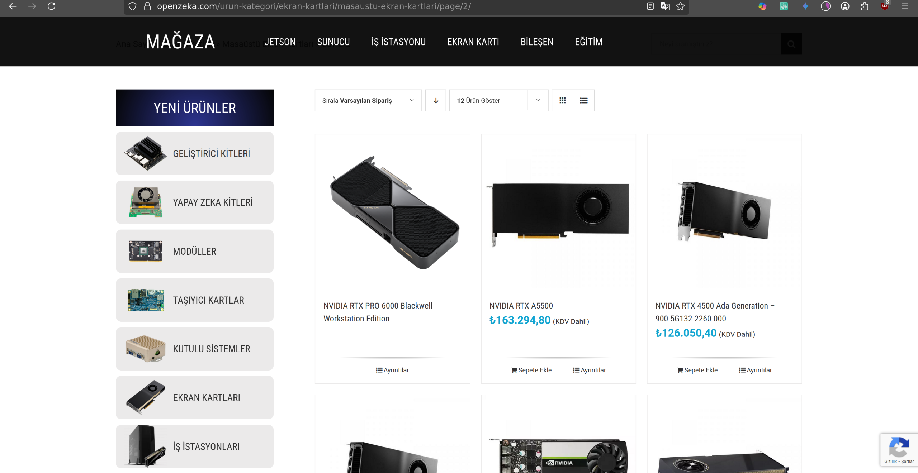Click the site search input field

coord(716,44)
